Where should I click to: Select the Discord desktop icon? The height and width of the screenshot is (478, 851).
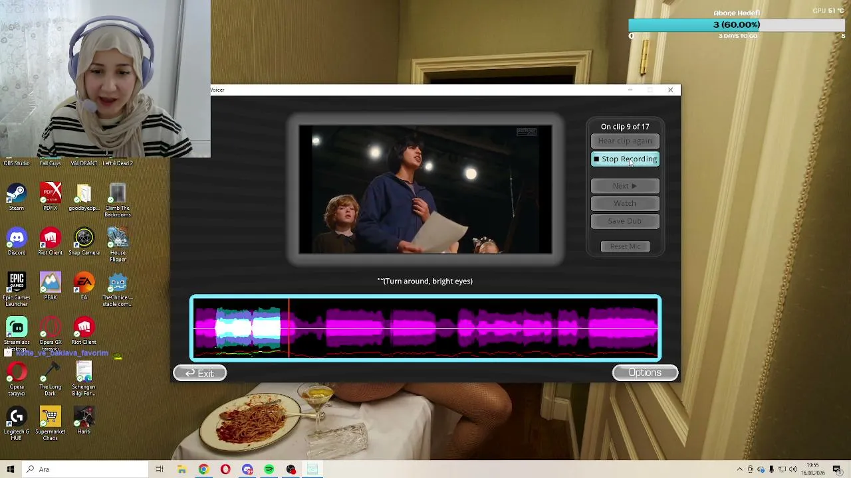[x=17, y=242]
